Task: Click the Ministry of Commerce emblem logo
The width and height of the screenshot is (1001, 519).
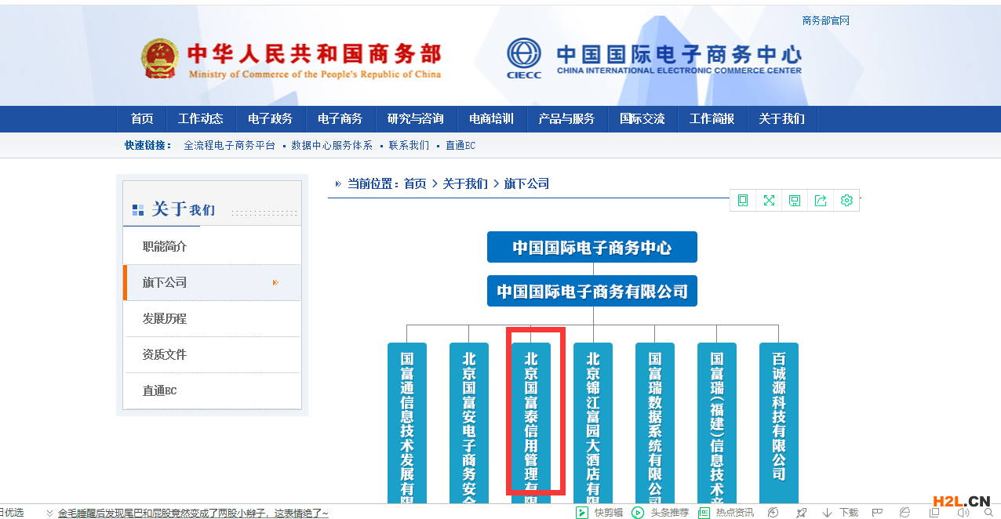Action: (160, 59)
